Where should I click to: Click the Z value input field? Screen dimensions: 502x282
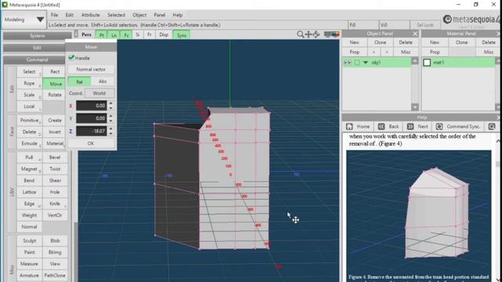(x=92, y=131)
